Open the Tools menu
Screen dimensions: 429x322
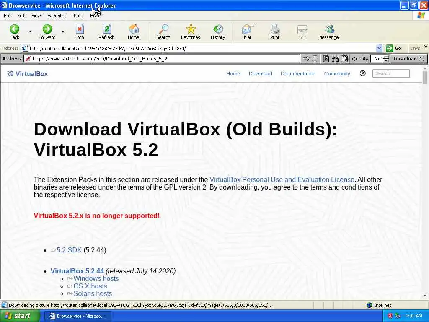[x=78, y=16]
